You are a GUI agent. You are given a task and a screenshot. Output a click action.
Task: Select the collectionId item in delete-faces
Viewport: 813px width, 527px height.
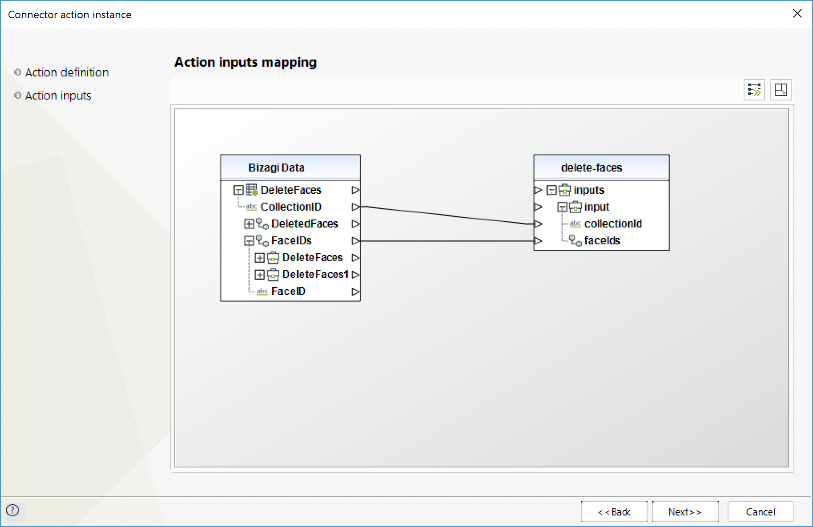coord(613,224)
